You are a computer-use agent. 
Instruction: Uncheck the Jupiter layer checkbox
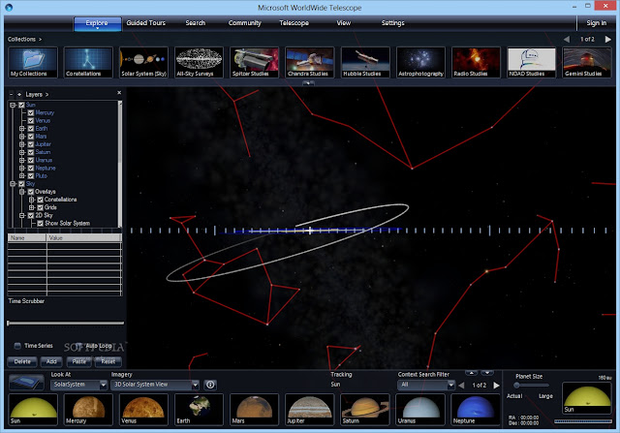[31, 144]
